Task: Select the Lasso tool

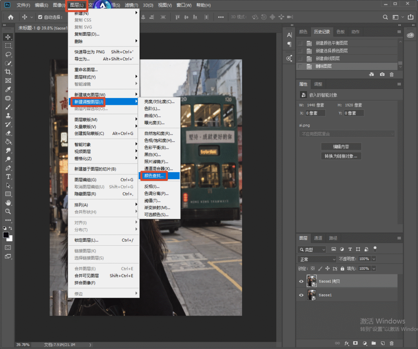Action: tap(8, 54)
